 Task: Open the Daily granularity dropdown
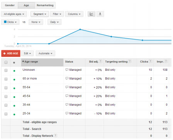tap(54, 22)
